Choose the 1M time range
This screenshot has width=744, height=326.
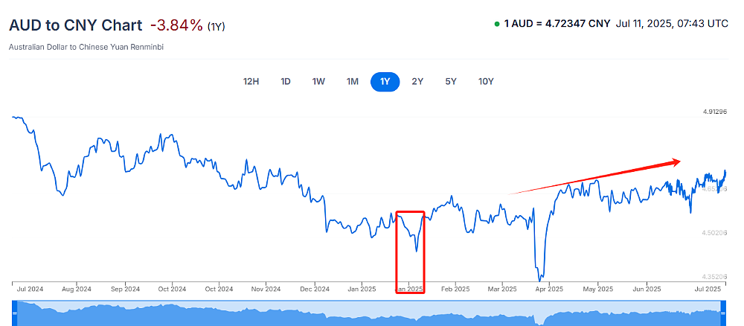352,82
